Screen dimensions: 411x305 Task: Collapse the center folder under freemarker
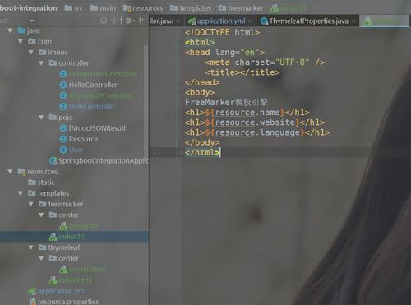pos(41,215)
